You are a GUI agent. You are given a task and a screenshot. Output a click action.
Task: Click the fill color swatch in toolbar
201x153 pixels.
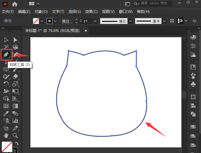pos(7,147)
